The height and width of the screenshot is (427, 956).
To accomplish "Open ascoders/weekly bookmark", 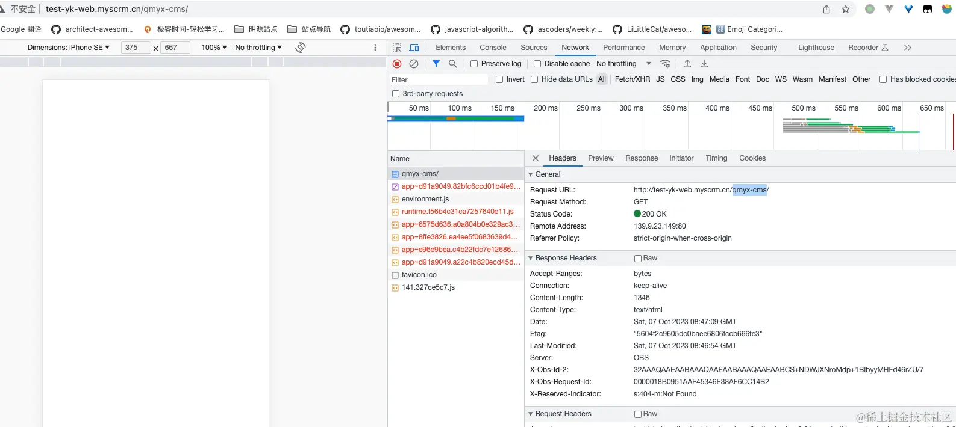I will (563, 29).
